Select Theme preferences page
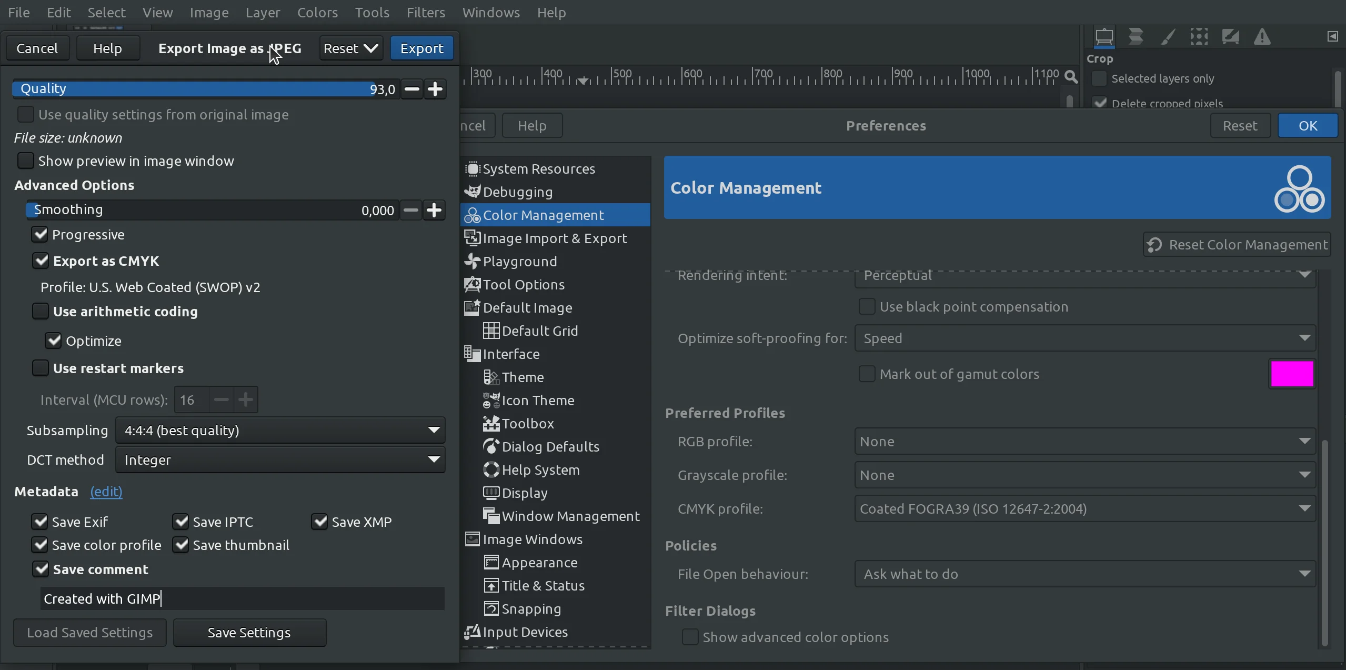Image resolution: width=1346 pixels, height=670 pixels. [x=556, y=377]
